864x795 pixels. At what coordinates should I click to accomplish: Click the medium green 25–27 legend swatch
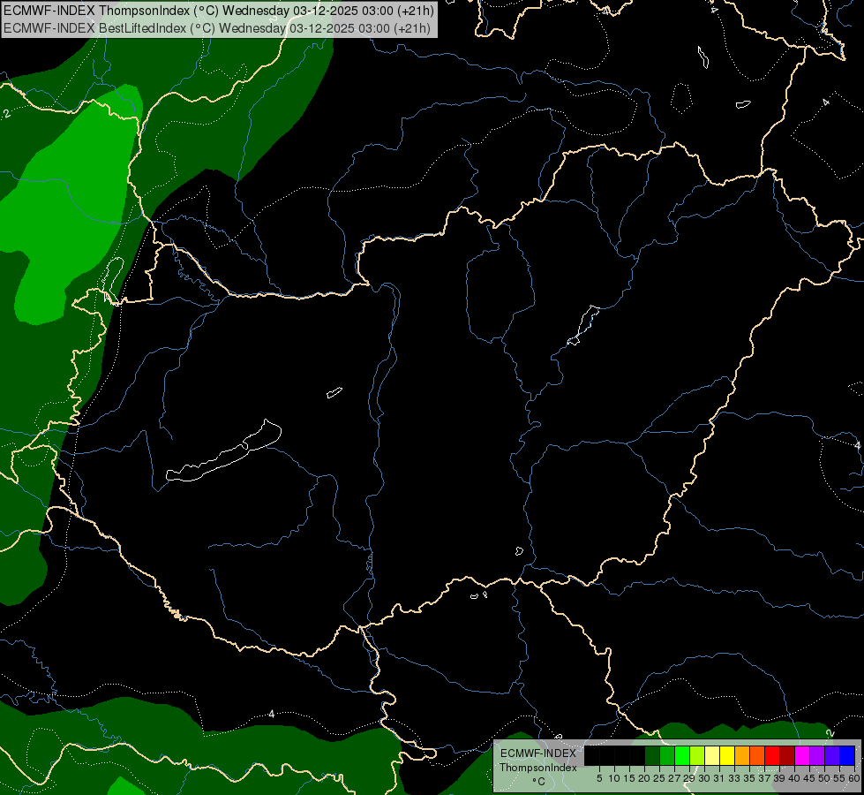(x=666, y=755)
